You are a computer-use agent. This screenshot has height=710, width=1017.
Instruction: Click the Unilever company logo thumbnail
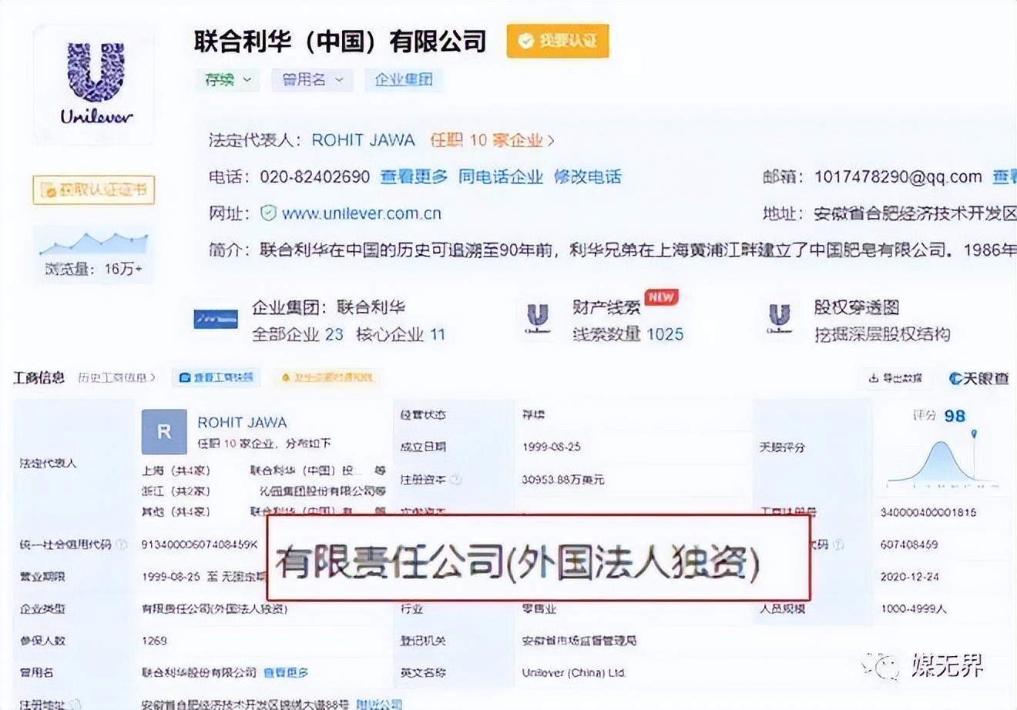pos(92,85)
